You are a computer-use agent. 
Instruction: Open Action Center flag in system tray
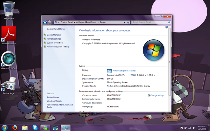[x=182, y=128]
